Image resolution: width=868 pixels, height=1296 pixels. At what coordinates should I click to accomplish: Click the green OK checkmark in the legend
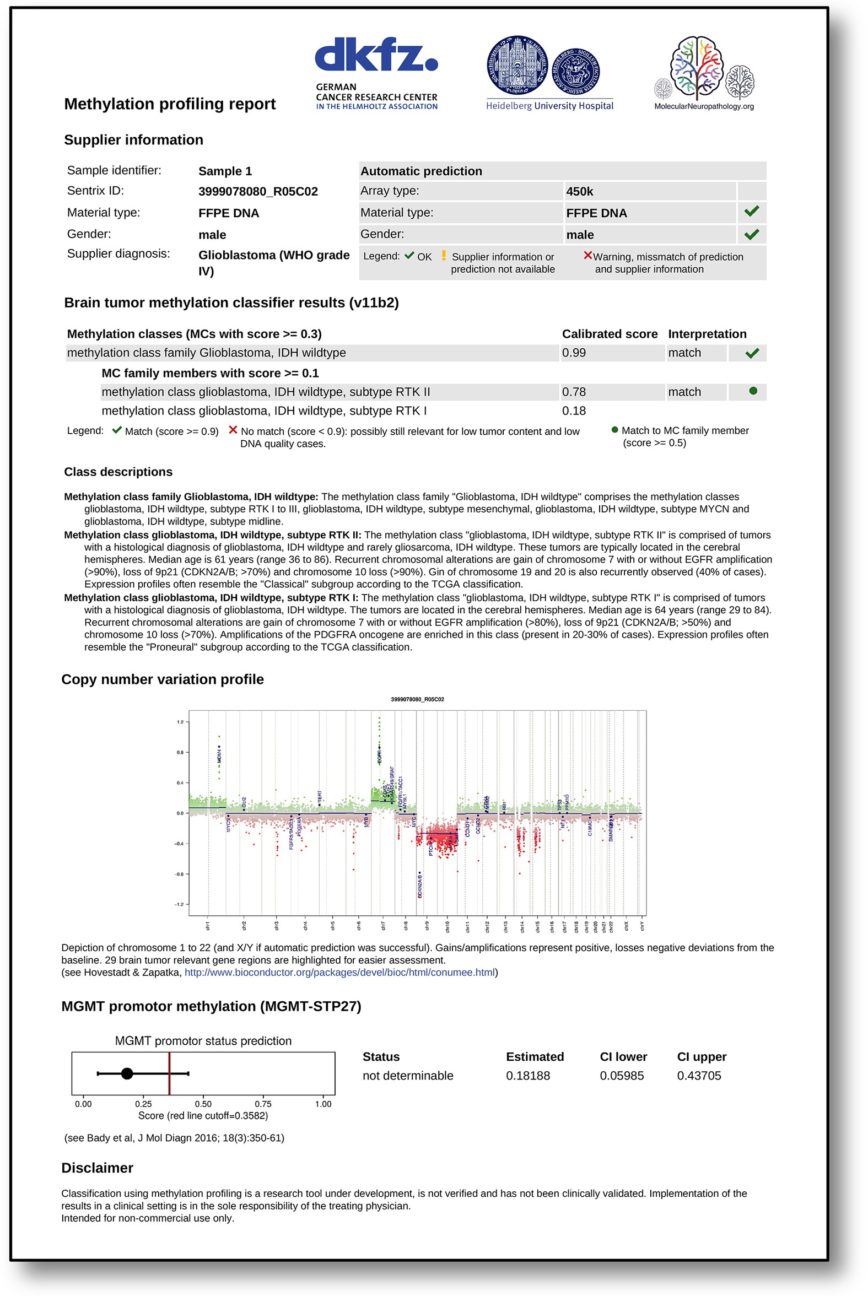point(409,256)
